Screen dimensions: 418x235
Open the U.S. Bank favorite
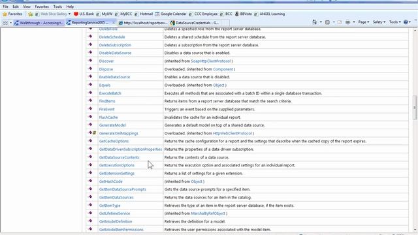click(x=84, y=14)
